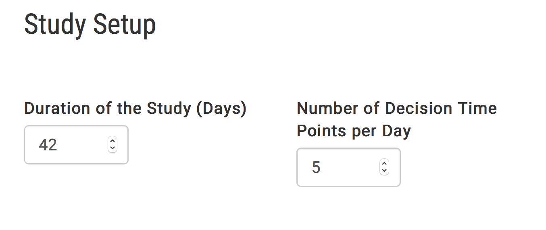The height and width of the screenshot is (230, 546).
Task: Hit the down chevron beside 5
Action: click(384, 171)
